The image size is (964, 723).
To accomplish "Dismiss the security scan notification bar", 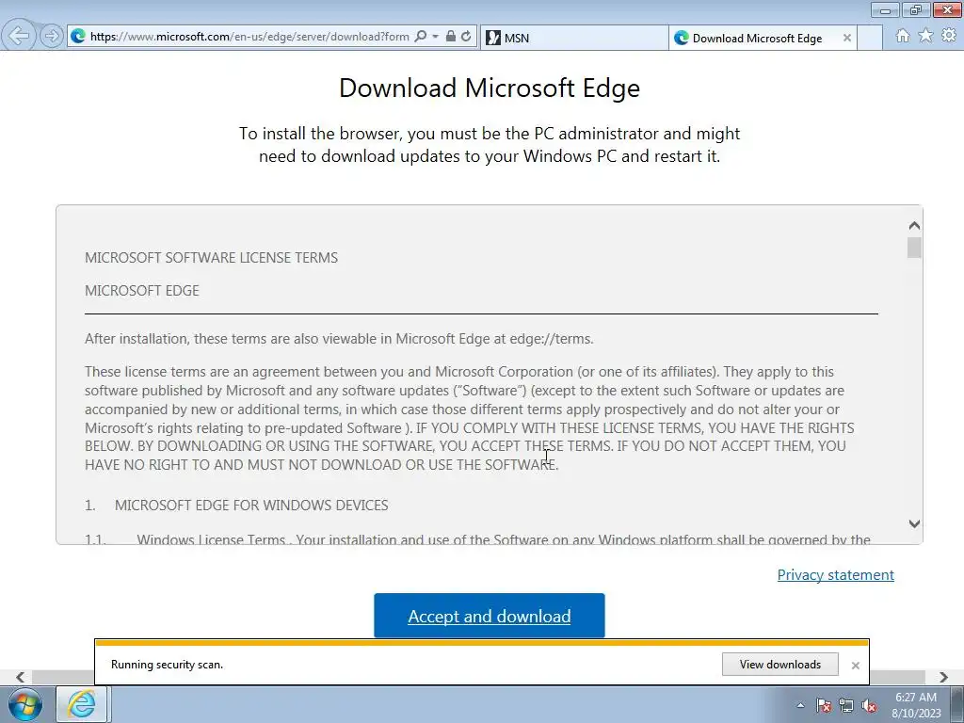I will pos(855,666).
